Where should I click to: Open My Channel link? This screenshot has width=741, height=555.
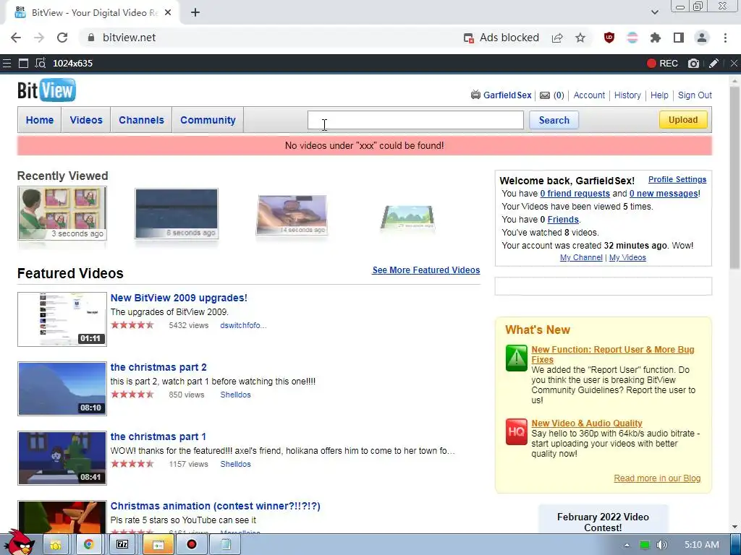tap(581, 258)
